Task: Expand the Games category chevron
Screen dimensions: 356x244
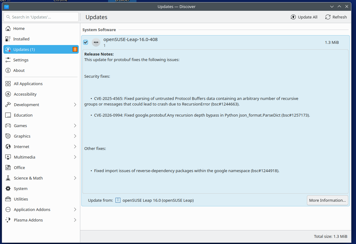Action: (x=75, y=126)
